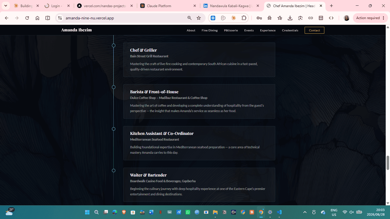Open the blue snowflake extension

(213, 18)
